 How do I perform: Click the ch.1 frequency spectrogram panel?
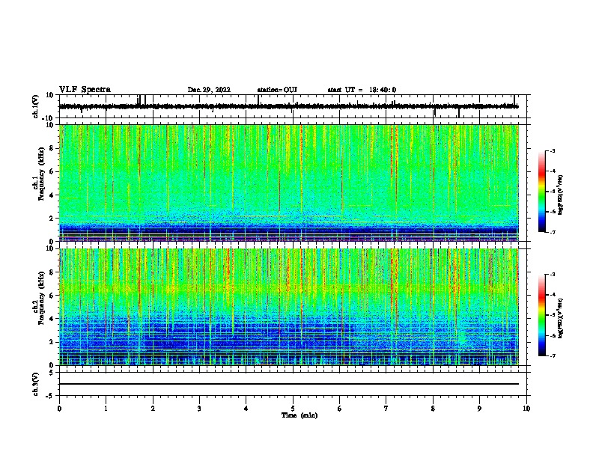(289, 183)
